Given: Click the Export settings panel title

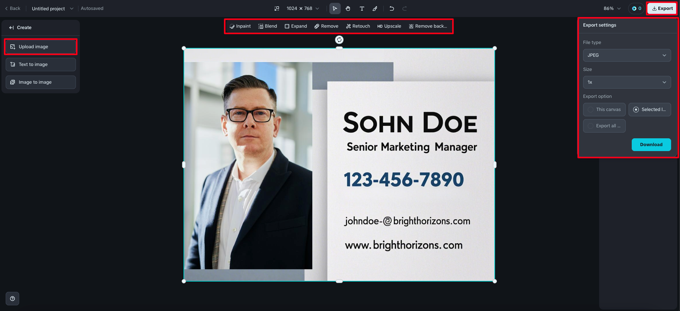Looking at the screenshot, I should click(x=599, y=25).
